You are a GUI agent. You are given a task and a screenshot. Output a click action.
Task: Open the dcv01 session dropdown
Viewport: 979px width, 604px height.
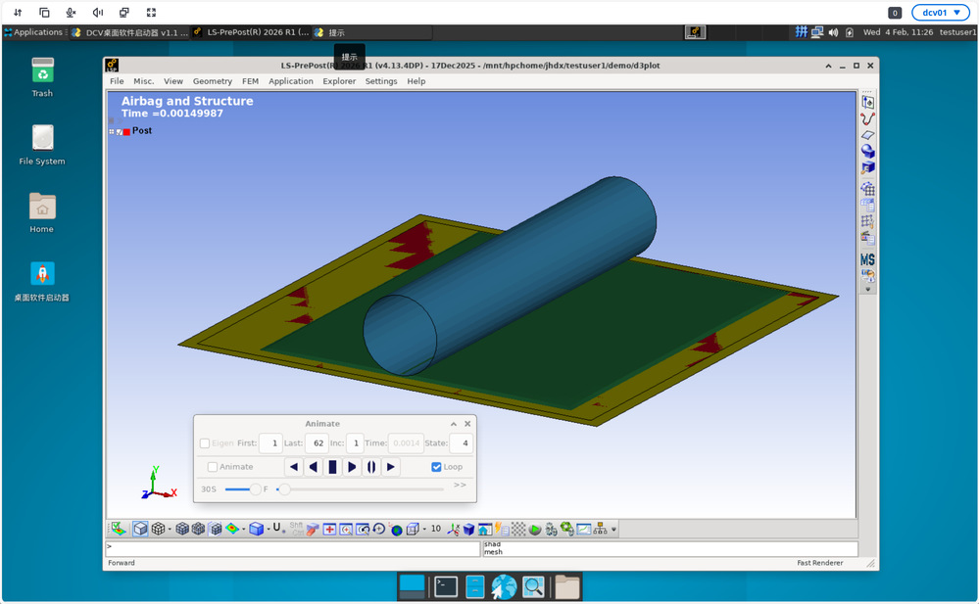point(941,13)
